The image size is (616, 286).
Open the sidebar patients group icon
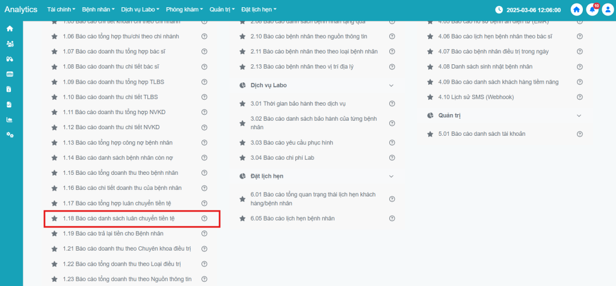click(x=10, y=44)
